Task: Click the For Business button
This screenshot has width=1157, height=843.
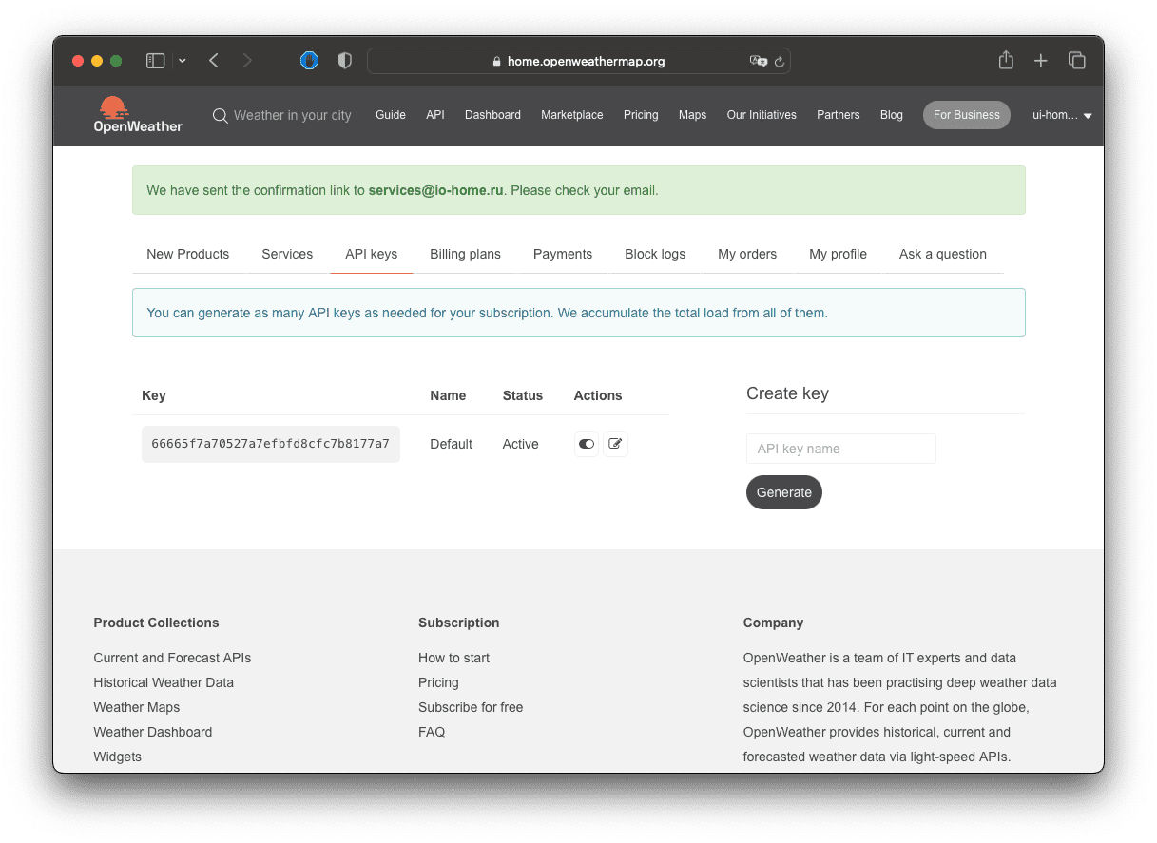Action: 966,115
